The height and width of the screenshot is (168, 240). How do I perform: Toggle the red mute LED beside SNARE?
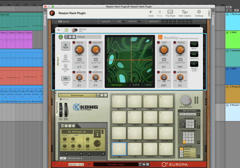pyautogui.click(x=90, y=43)
